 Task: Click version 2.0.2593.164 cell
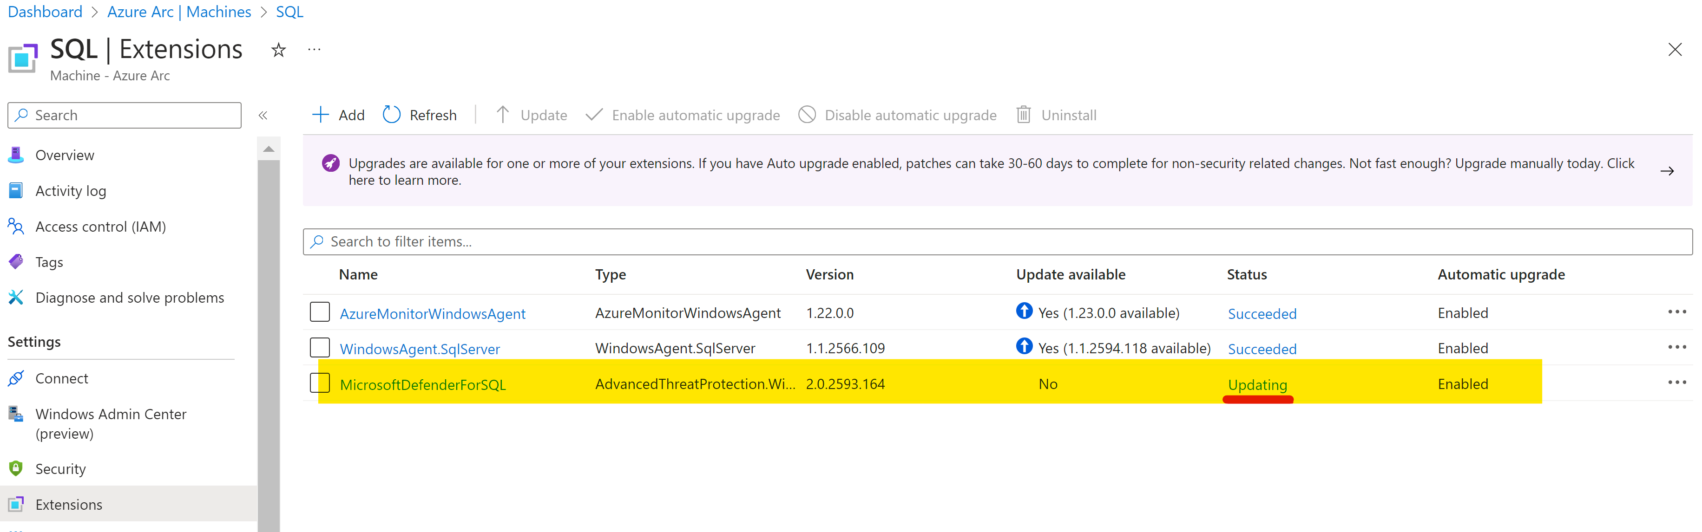[x=845, y=384]
